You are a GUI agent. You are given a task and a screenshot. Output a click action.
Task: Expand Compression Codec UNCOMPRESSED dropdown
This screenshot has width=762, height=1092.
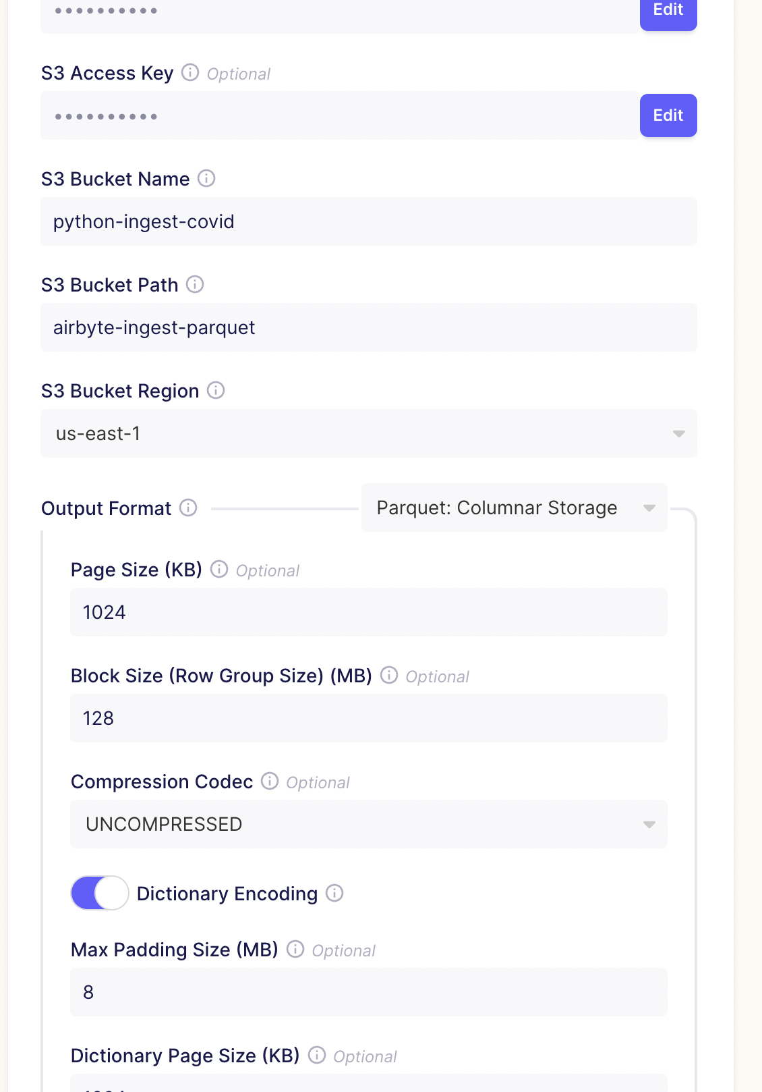coord(369,824)
